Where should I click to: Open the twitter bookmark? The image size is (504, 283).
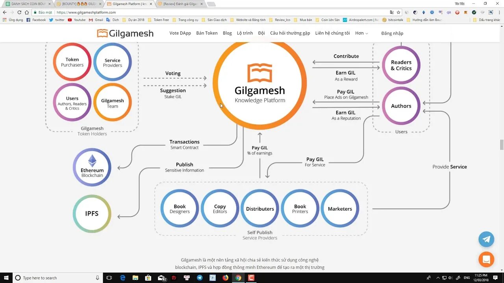(57, 20)
